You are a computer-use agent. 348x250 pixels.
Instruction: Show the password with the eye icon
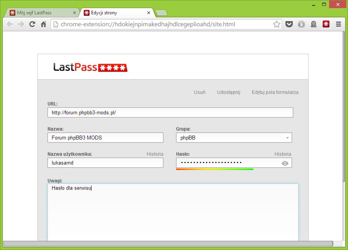(285, 163)
